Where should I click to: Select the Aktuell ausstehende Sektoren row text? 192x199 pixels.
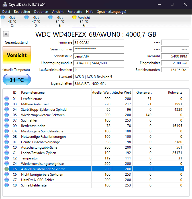[43, 169]
